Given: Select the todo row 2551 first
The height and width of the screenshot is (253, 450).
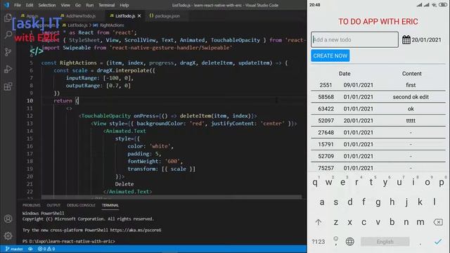Looking at the screenshot, I should [378, 85].
